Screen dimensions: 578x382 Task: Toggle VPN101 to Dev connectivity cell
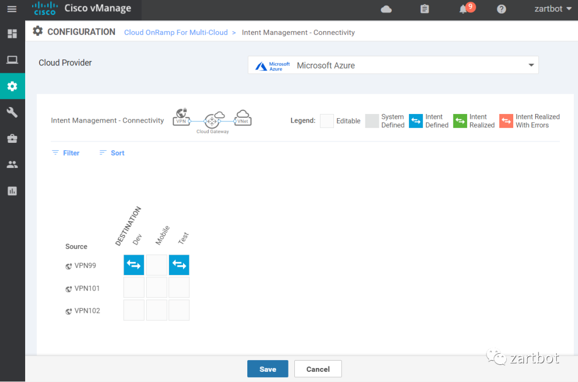pyautogui.click(x=134, y=287)
